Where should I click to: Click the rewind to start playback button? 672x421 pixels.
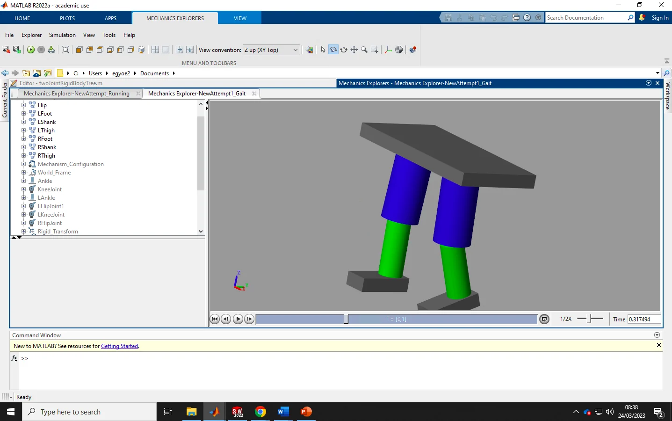tap(215, 319)
